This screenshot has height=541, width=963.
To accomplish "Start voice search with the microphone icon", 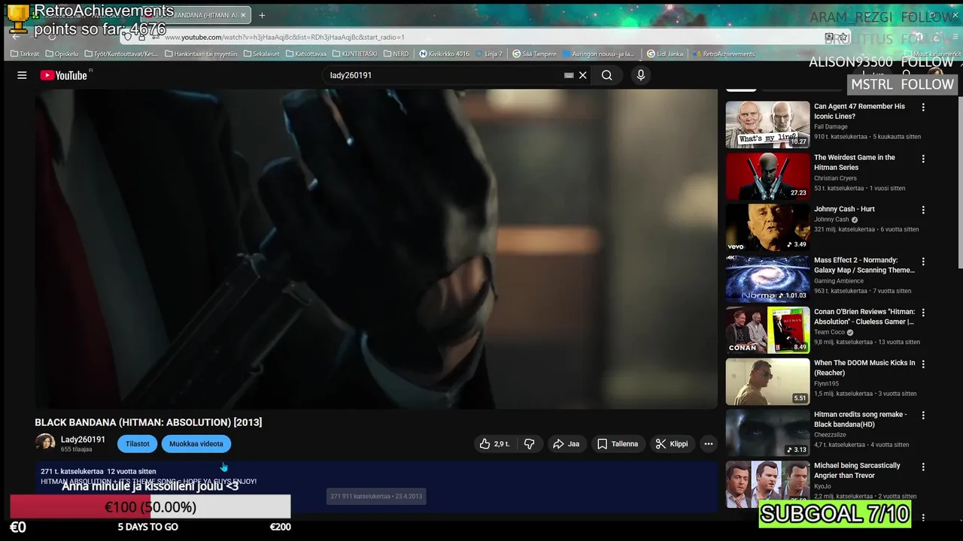I will (x=641, y=75).
